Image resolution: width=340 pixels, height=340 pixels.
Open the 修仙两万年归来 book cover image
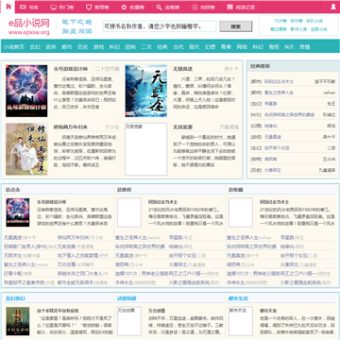(x=26, y=149)
